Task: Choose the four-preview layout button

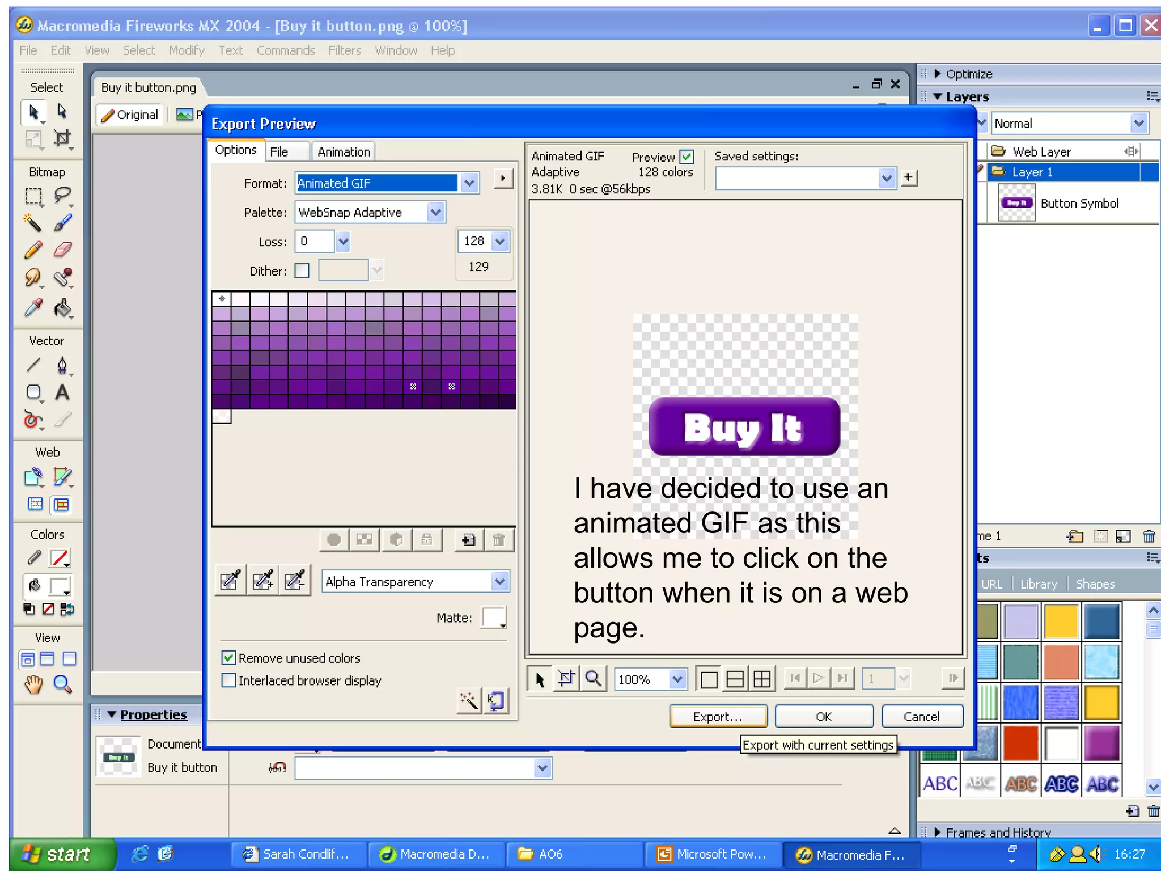Action: [762, 679]
